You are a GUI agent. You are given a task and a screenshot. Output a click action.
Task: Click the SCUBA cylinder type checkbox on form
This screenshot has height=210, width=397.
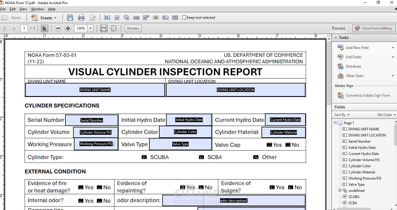coord(144,157)
